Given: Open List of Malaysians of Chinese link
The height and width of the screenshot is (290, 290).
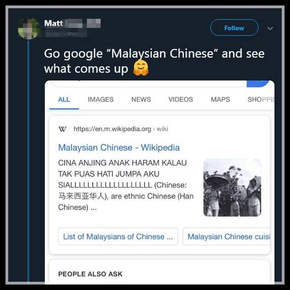Looking at the screenshot, I should (x=118, y=236).
